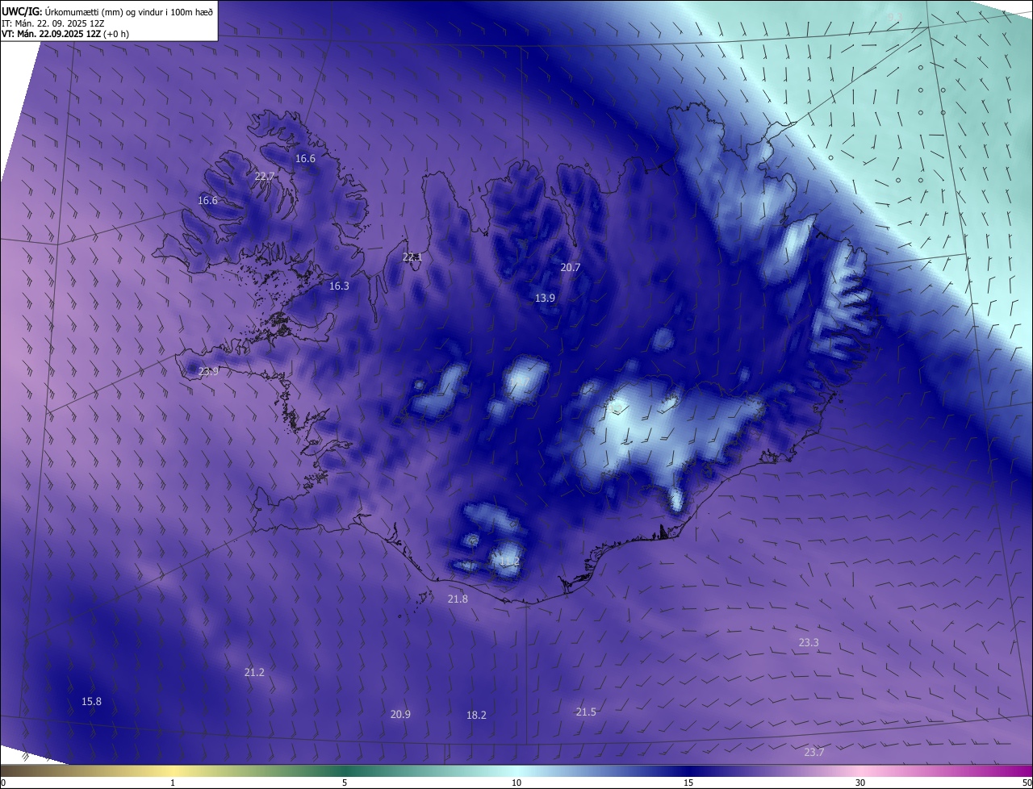Click the 15 tick label on color scale

point(688,783)
